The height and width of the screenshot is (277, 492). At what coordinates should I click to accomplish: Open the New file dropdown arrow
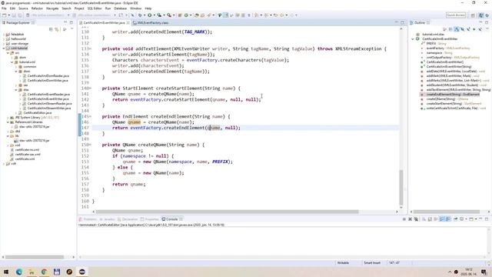pos(8,15)
